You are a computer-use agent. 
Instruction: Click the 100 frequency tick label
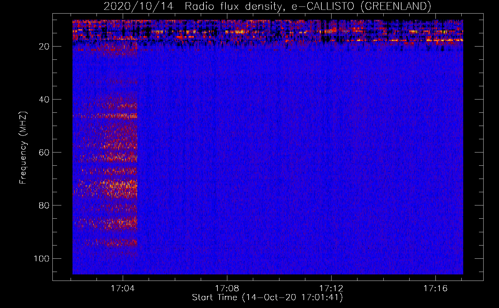click(x=42, y=258)
